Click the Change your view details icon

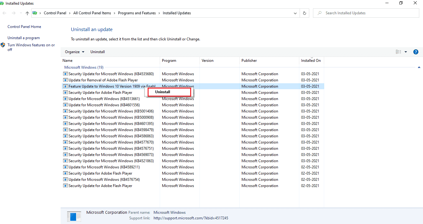pyautogui.click(x=398, y=52)
